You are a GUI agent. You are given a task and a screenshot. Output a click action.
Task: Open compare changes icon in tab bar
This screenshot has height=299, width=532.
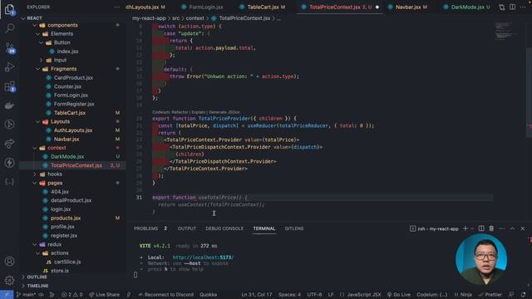pyautogui.click(x=502, y=7)
